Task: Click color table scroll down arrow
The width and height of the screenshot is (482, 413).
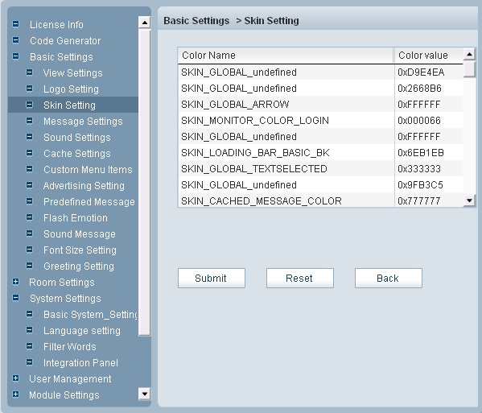Action: click(469, 200)
